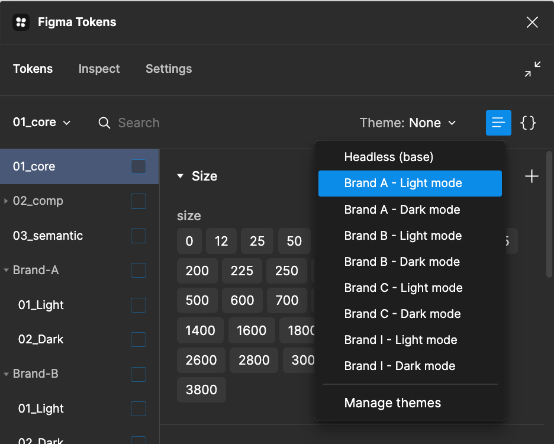Screen dimensions: 554x444
Task: Choose Manage themes from the menu
Action: click(392, 403)
